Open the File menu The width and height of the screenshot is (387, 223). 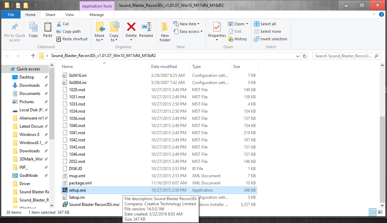(11, 15)
